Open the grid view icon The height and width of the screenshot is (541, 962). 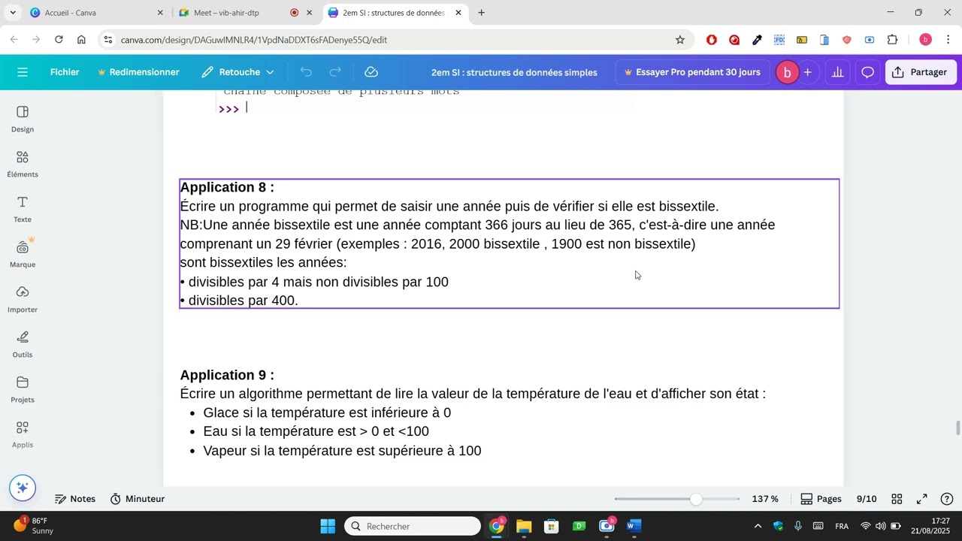897,499
